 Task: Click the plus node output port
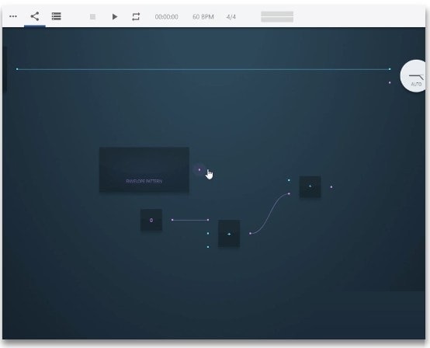(x=250, y=234)
